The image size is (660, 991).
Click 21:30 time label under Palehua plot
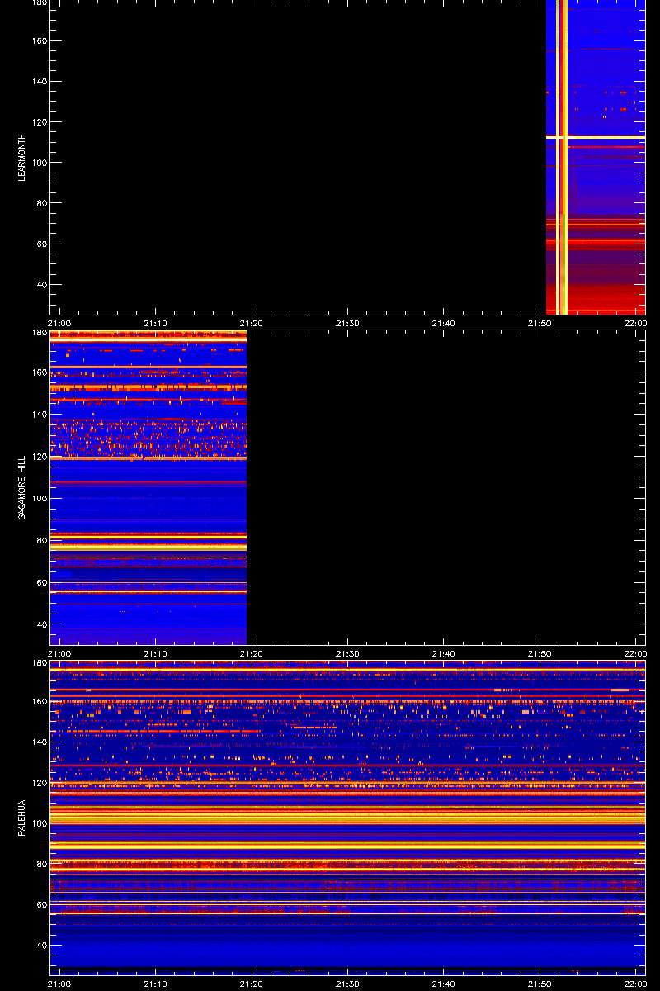[x=347, y=984]
